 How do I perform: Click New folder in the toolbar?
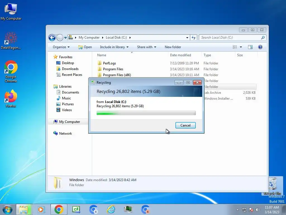click(173, 47)
